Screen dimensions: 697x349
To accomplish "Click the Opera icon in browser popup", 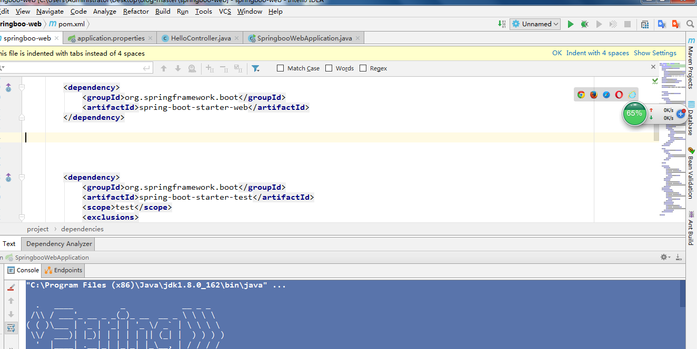I will pos(619,94).
